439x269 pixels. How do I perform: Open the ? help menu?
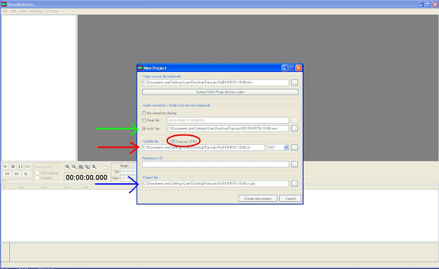click(x=62, y=11)
